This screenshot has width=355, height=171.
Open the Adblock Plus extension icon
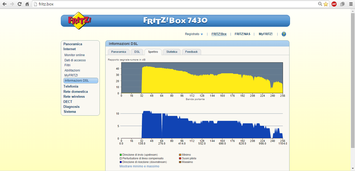coord(334,4)
